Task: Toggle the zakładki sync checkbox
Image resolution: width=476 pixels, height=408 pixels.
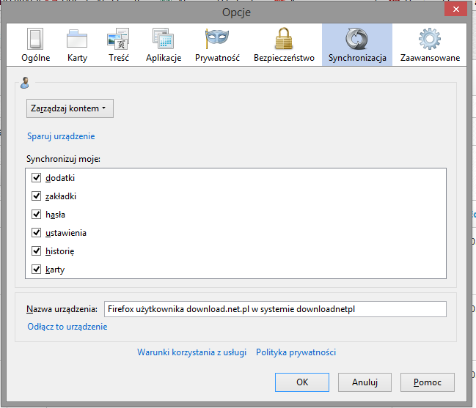Action: point(37,196)
